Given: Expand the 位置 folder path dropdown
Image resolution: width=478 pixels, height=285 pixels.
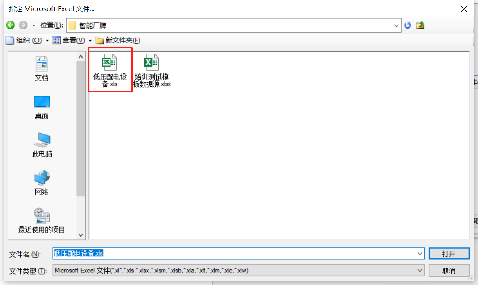Looking at the screenshot, I should [396, 26].
